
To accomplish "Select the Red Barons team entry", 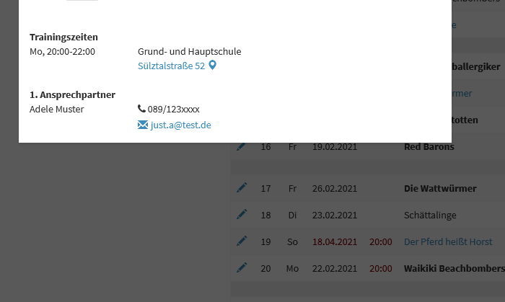I will [x=429, y=146].
